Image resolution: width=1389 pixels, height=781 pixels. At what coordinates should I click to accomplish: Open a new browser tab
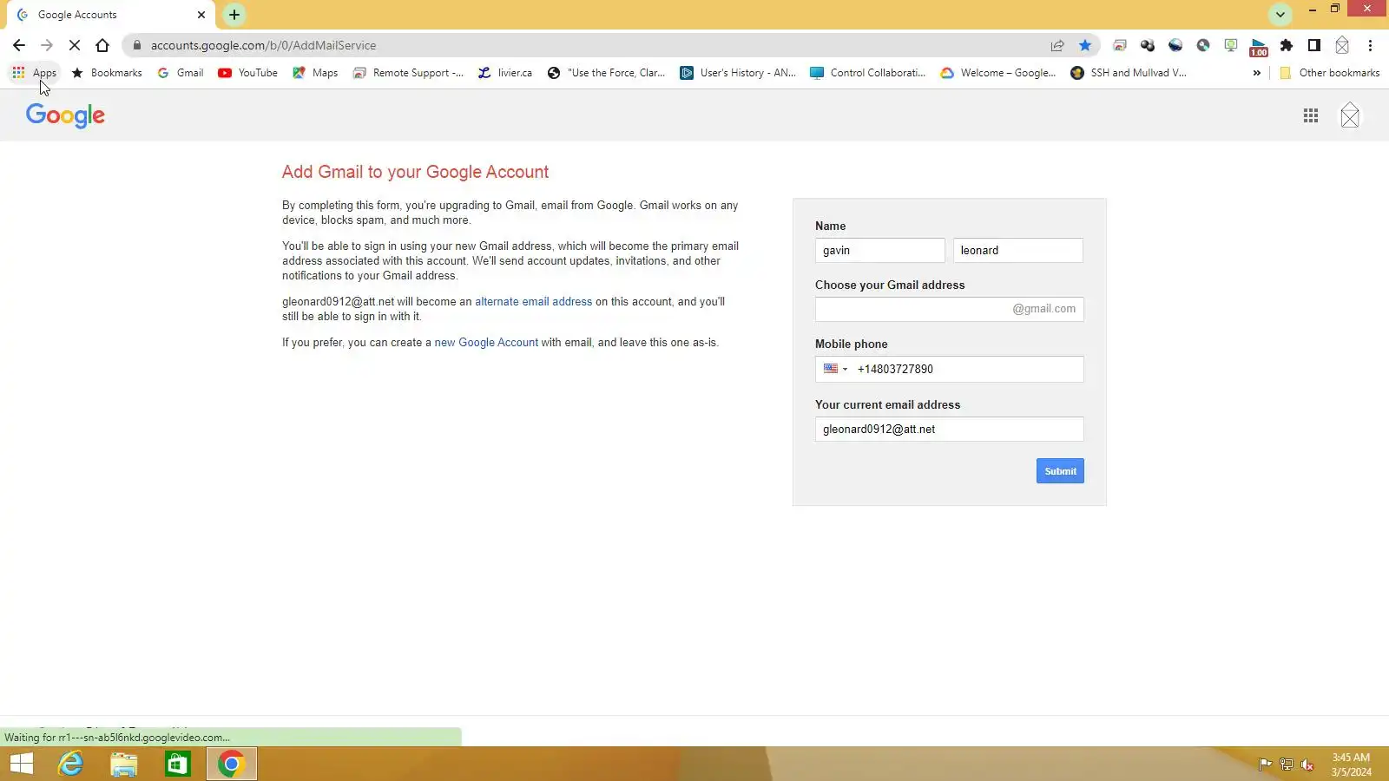click(x=234, y=14)
